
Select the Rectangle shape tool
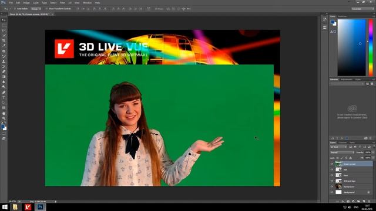4,108
